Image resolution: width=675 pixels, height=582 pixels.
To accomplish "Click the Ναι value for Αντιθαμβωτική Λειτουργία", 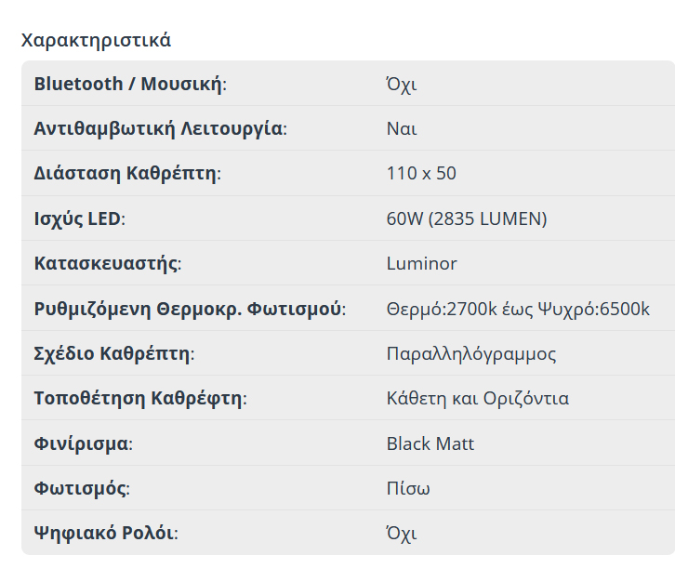I will (402, 128).
